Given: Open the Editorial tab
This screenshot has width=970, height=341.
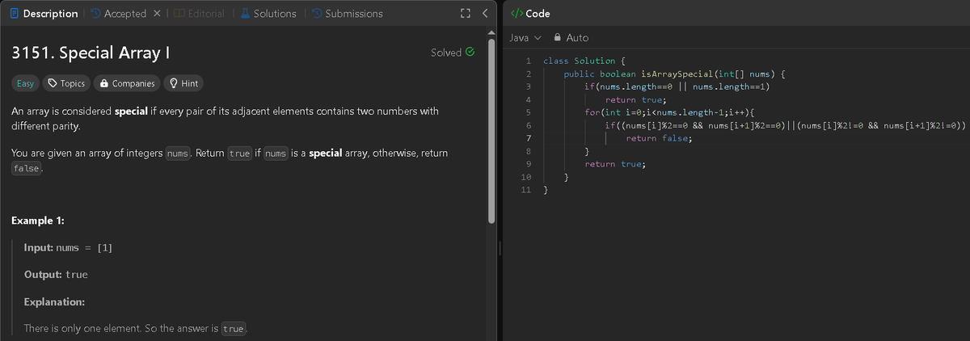Looking at the screenshot, I should 200,14.
